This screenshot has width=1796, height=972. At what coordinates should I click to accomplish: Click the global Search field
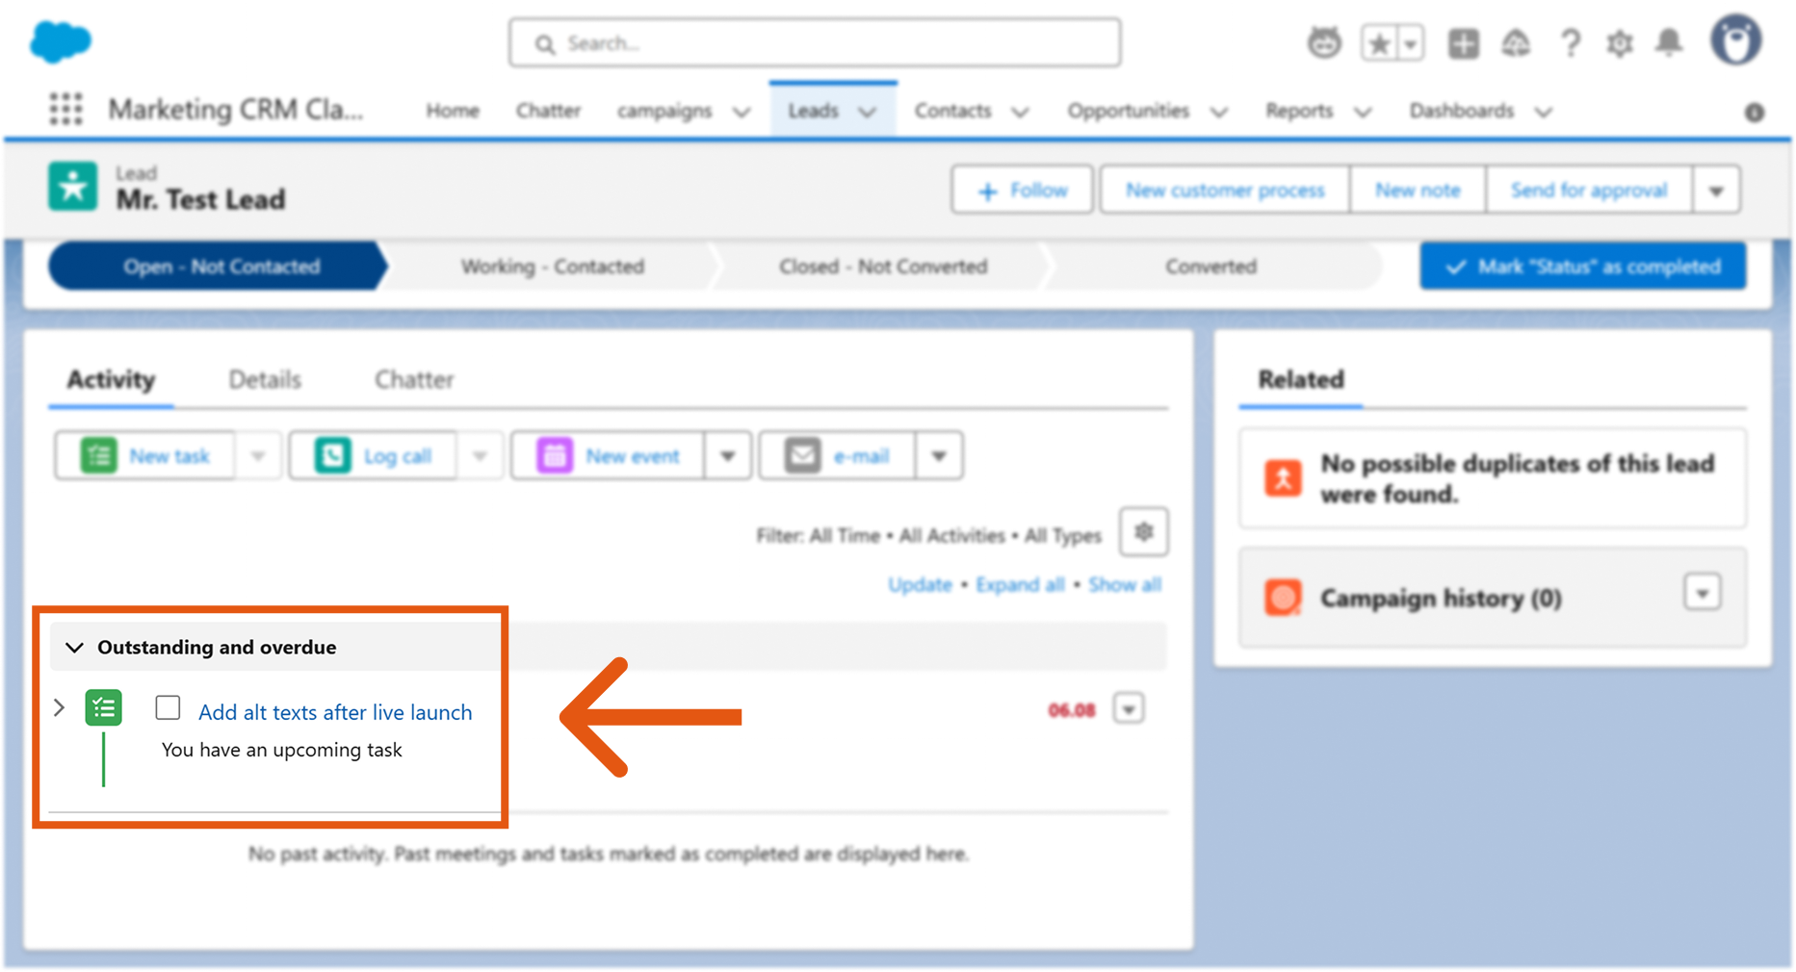(x=815, y=43)
